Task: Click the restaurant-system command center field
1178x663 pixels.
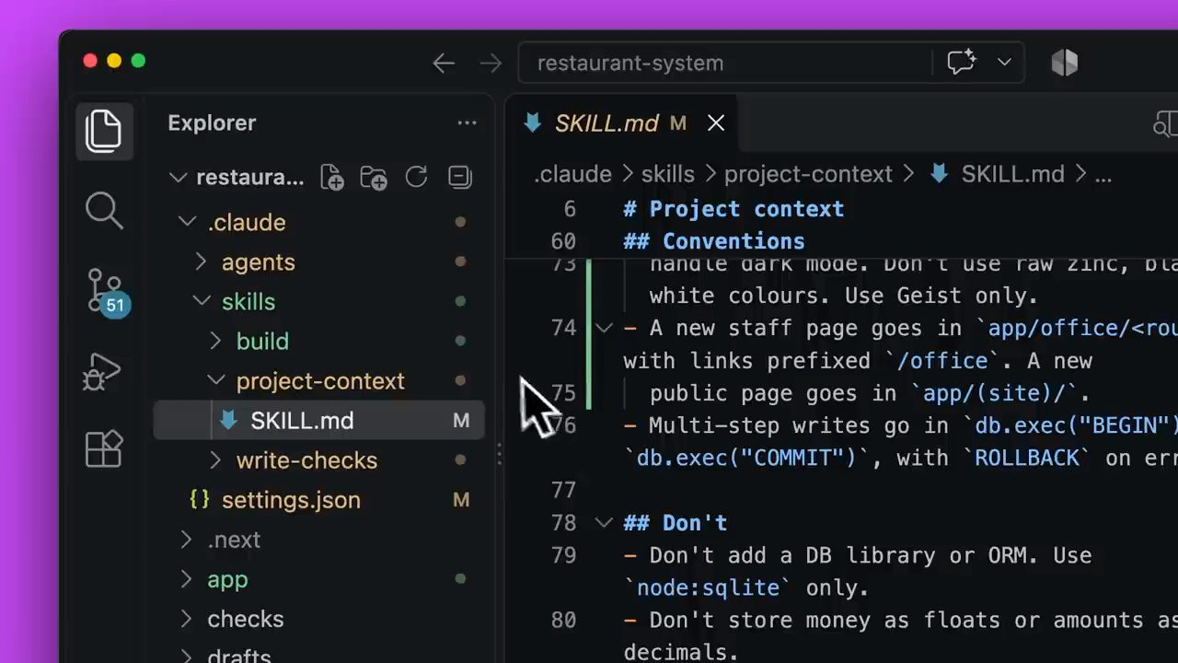Action: (726, 63)
